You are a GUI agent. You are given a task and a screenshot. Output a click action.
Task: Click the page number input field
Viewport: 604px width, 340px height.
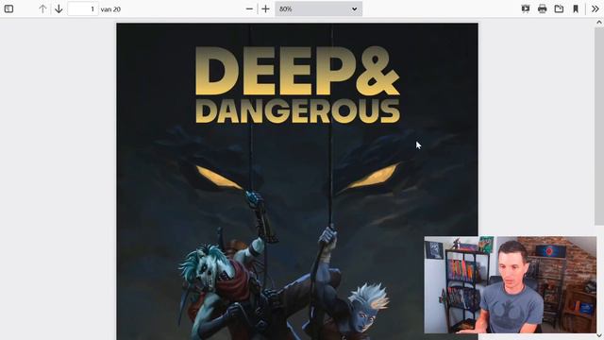click(x=83, y=8)
